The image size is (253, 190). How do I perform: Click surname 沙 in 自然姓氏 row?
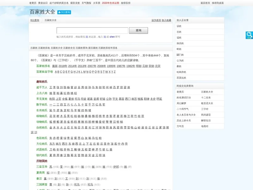(36, 132)
